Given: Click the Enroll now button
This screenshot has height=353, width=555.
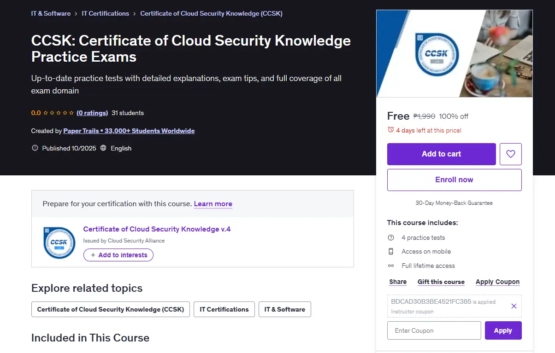Looking at the screenshot, I should (x=455, y=180).
